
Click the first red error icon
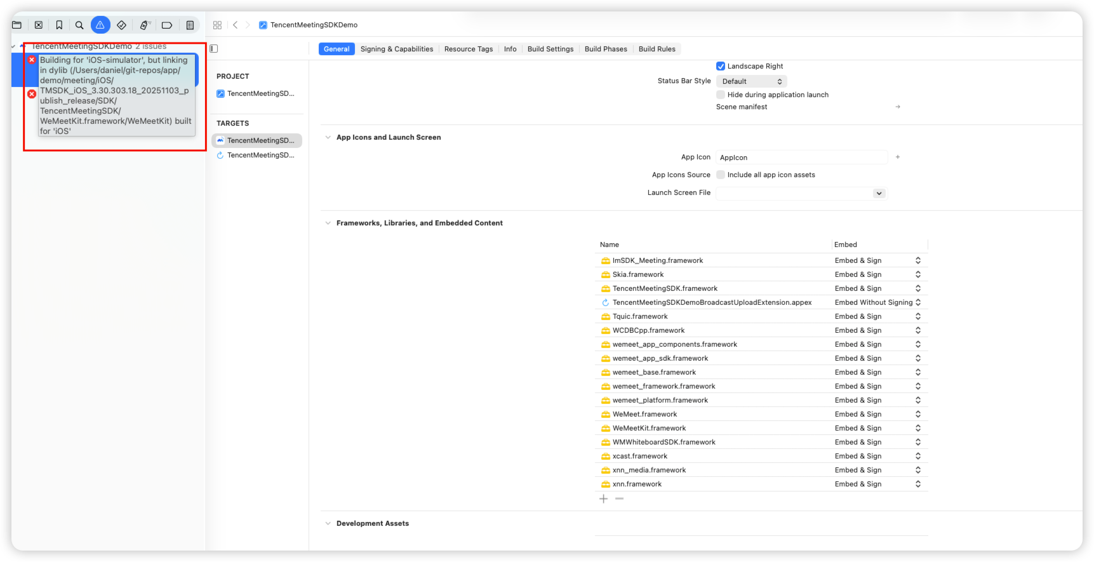[x=32, y=60]
